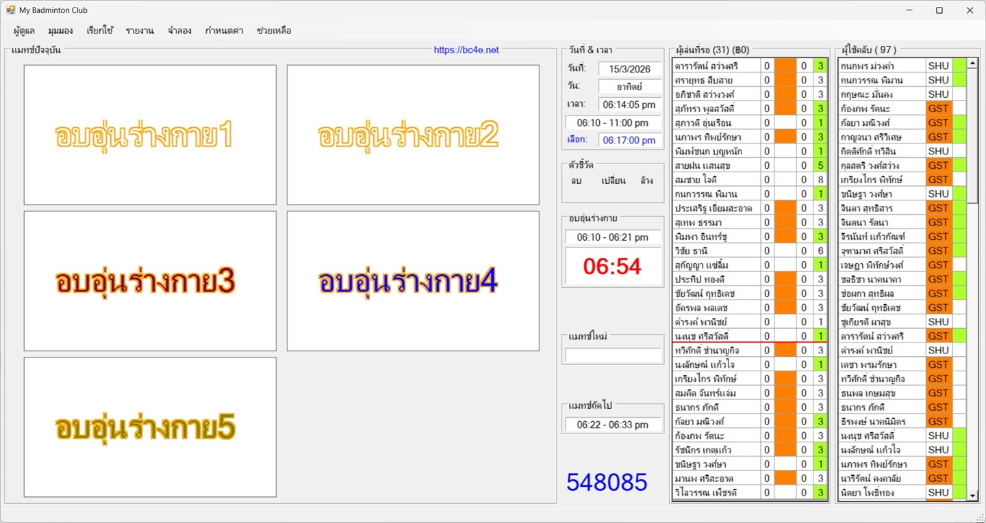The image size is (986, 523).
Task: Select member กิตติศักดิ์ ทวีสิน in return list
Action: click(x=881, y=151)
